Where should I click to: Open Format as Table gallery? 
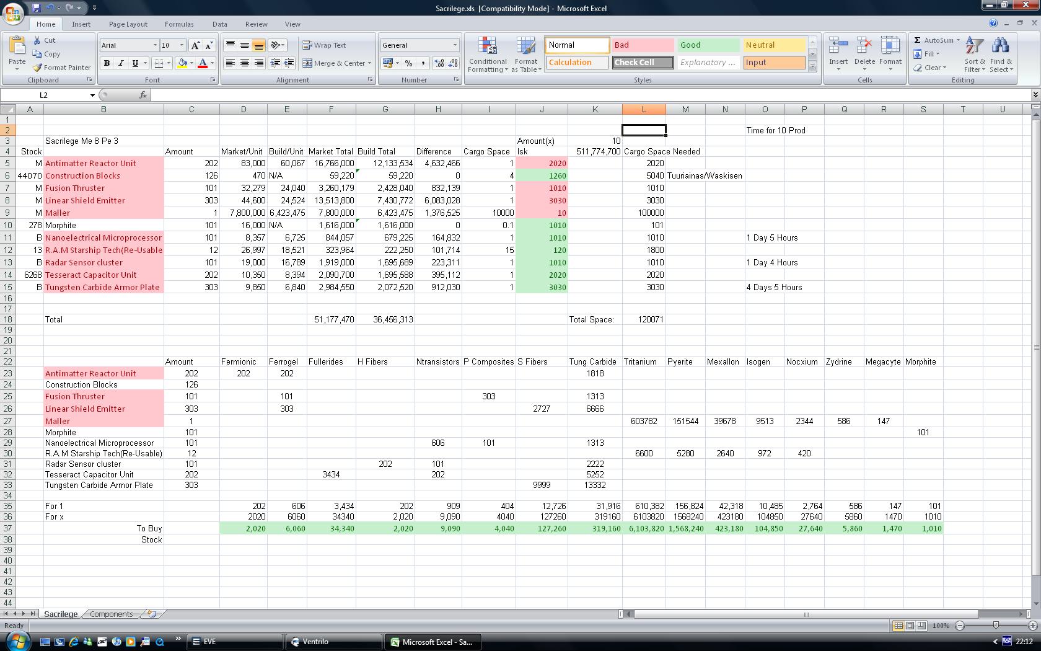526,55
